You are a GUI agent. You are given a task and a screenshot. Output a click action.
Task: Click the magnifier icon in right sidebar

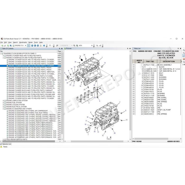[184, 62]
